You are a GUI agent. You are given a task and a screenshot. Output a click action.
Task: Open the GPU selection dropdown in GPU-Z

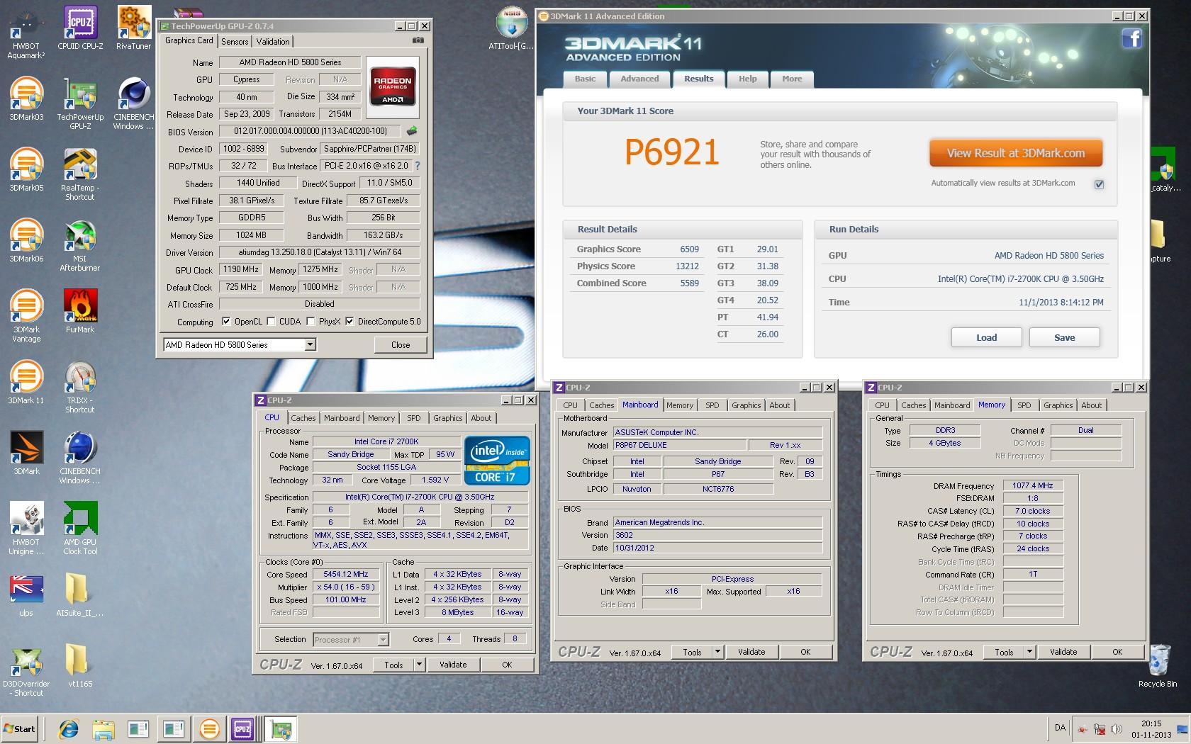tap(310, 345)
